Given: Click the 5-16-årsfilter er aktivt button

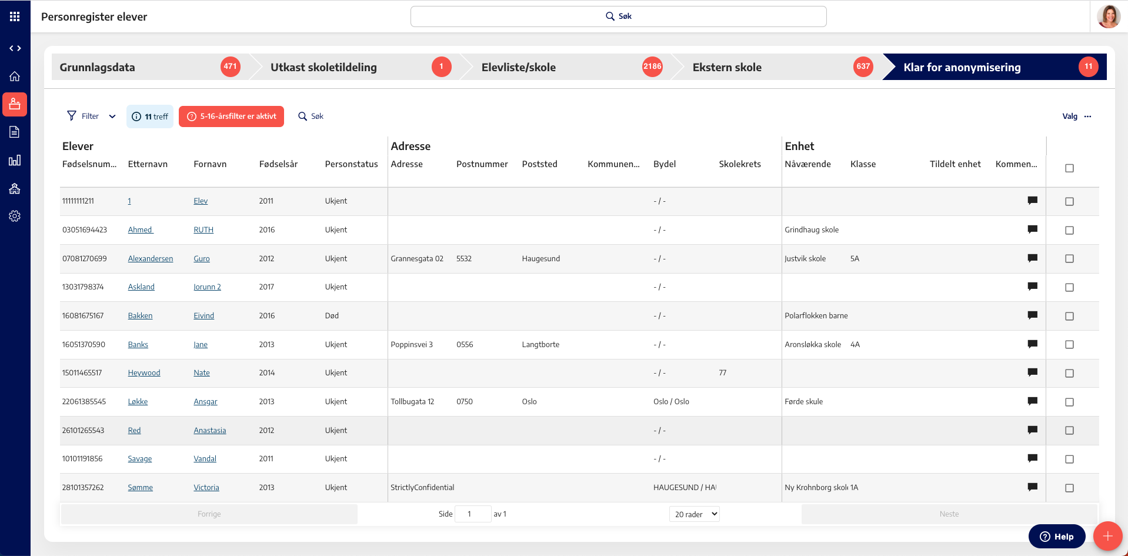Looking at the screenshot, I should [x=231, y=116].
